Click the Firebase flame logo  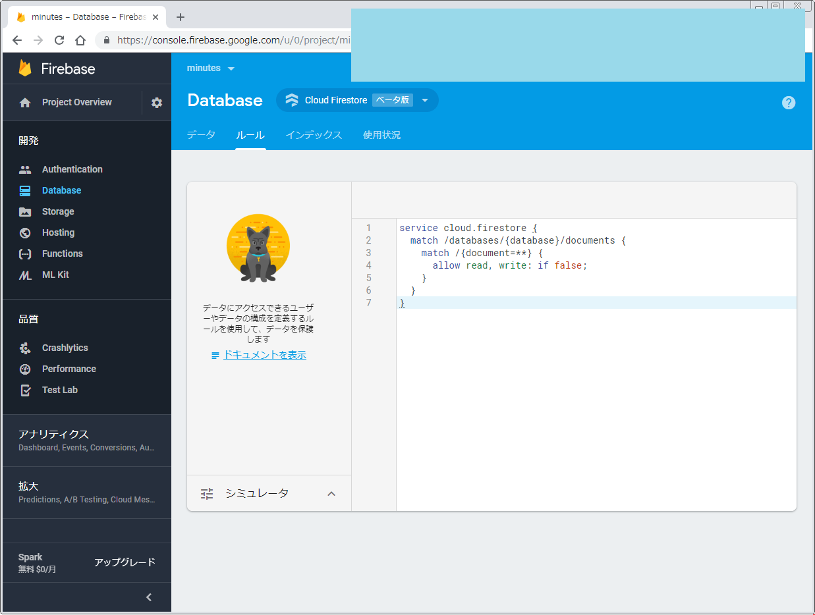point(25,68)
